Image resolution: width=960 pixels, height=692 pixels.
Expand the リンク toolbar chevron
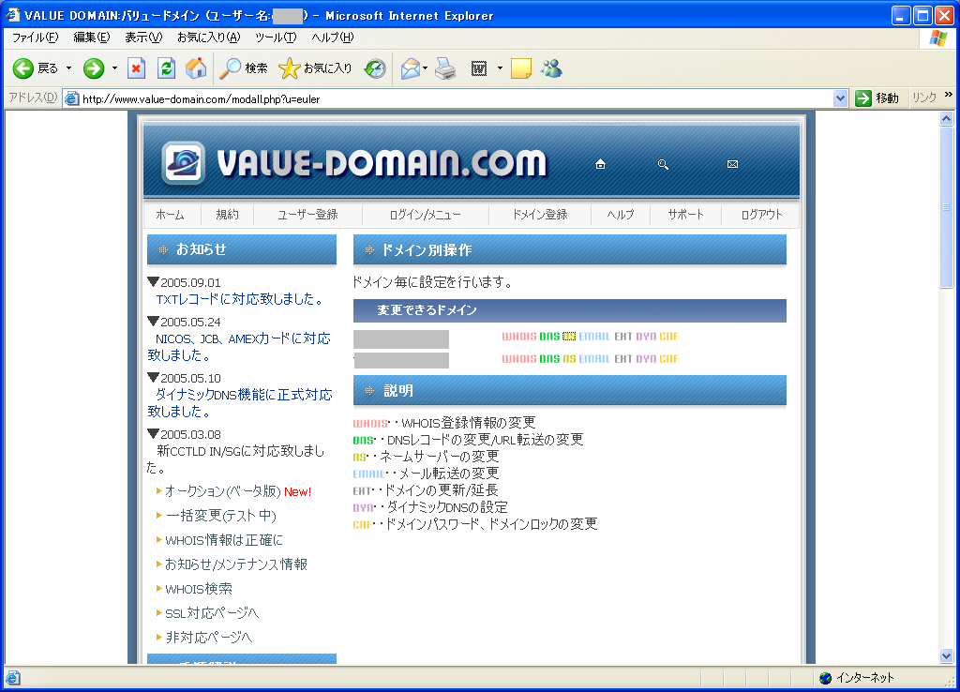click(x=949, y=95)
